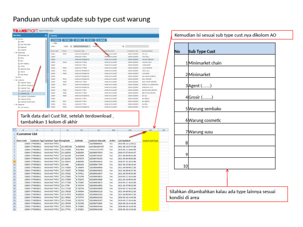Click the 'Update Sub Type' yellow header cell
The image size is (303, 227).
(151, 141)
